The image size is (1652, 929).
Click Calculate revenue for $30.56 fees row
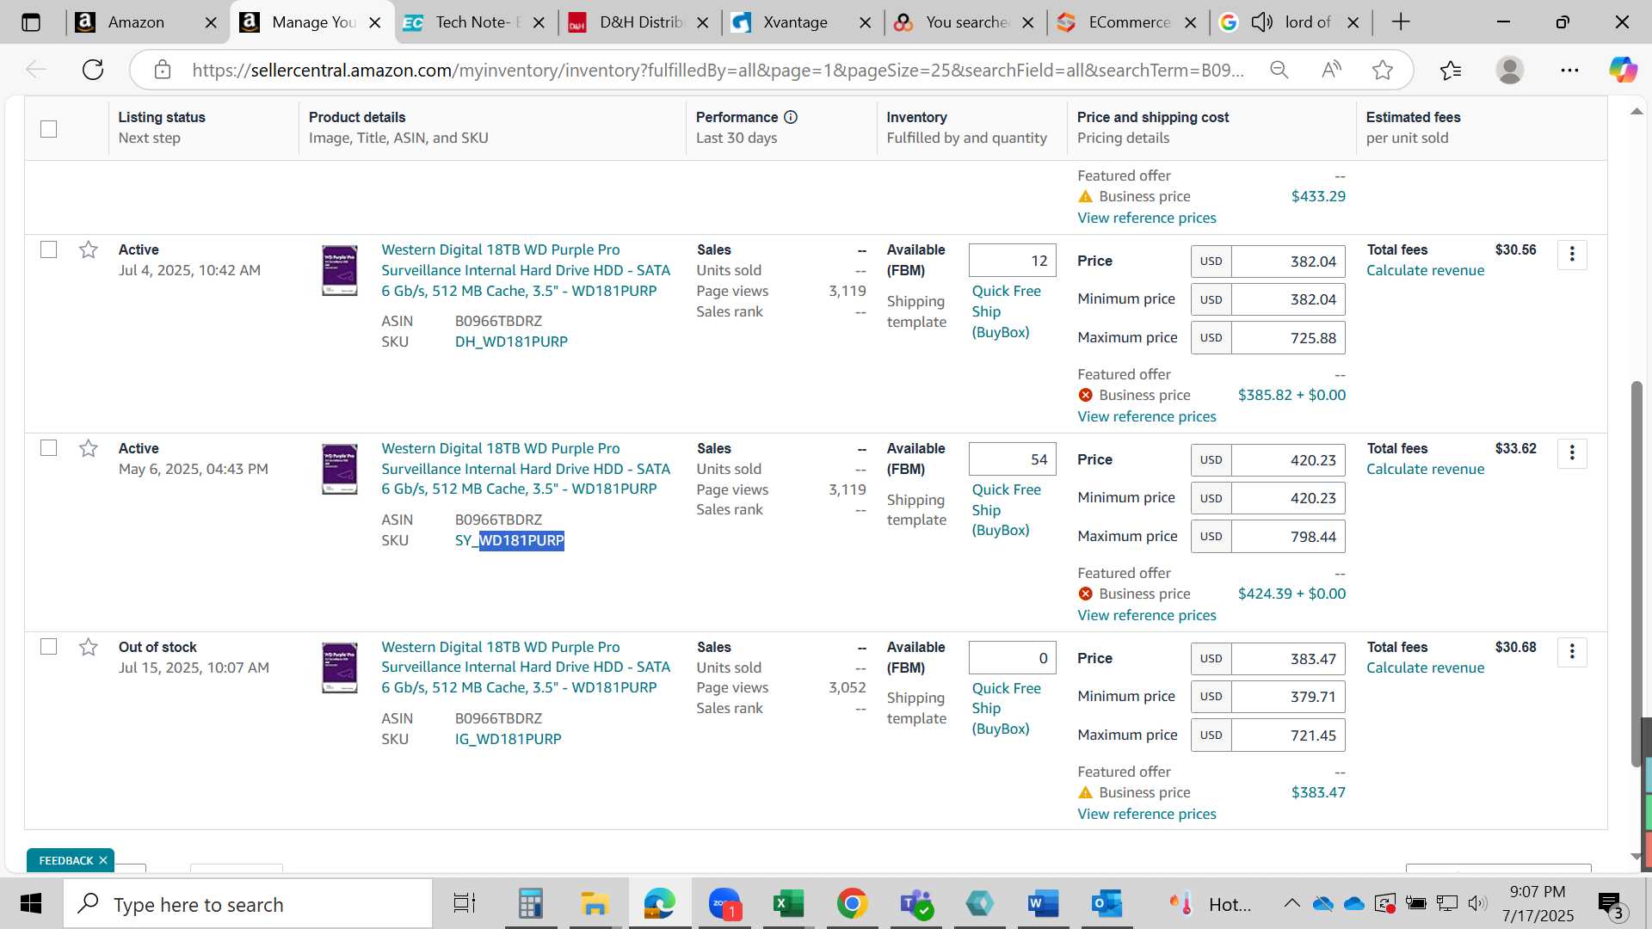(1425, 270)
